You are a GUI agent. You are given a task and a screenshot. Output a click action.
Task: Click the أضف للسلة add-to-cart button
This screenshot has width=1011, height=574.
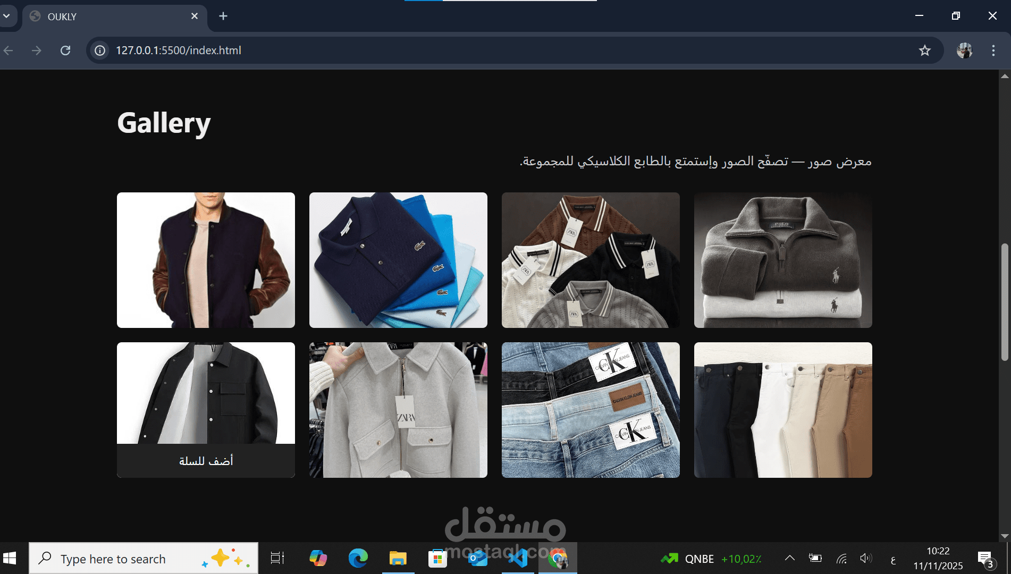[x=206, y=461]
